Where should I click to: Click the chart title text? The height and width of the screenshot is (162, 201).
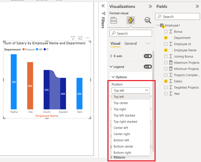coord(45,43)
